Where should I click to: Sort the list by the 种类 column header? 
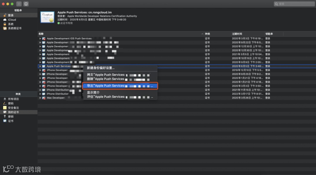pos(217,34)
